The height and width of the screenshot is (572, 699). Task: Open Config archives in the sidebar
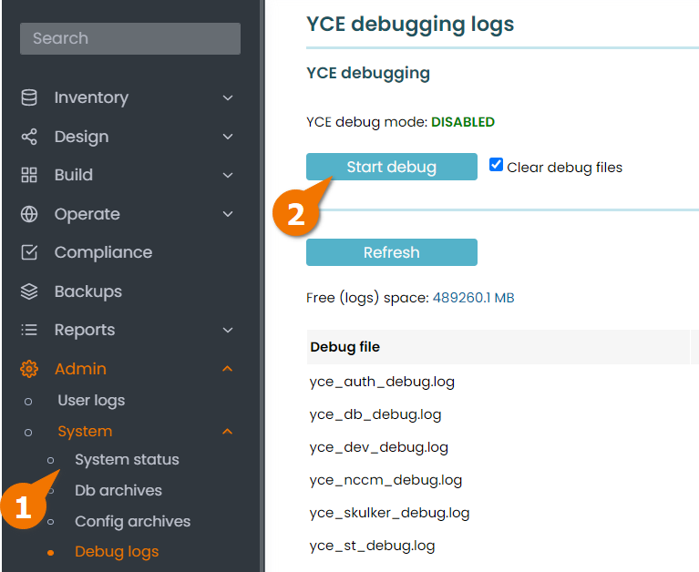pyautogui.click(x=132, y=521)
